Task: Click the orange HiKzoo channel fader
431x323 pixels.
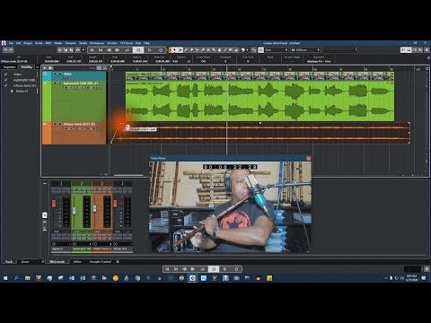Action: tap(94, 208)
